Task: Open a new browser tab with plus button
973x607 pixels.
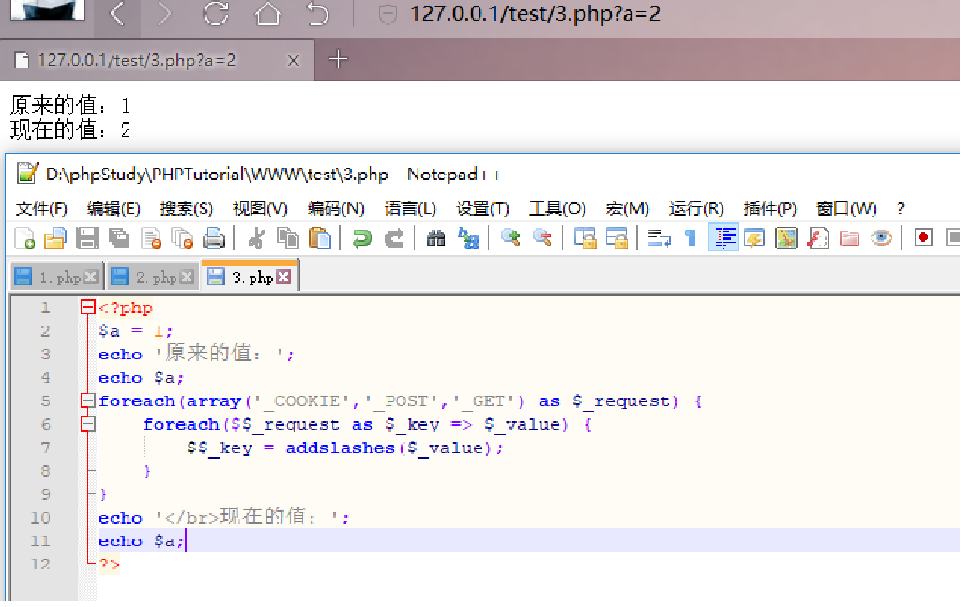Action: 339,60
